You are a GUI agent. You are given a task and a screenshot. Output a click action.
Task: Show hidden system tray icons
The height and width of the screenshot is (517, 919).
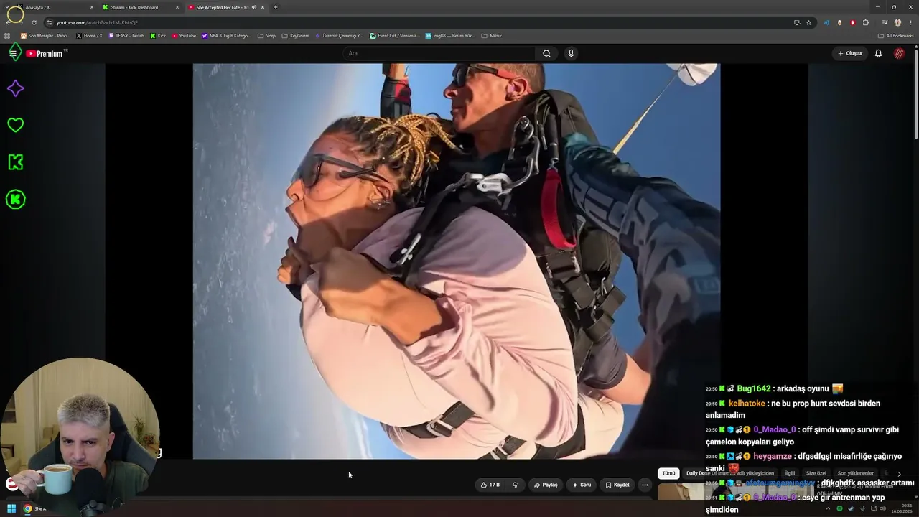[827, 508]
